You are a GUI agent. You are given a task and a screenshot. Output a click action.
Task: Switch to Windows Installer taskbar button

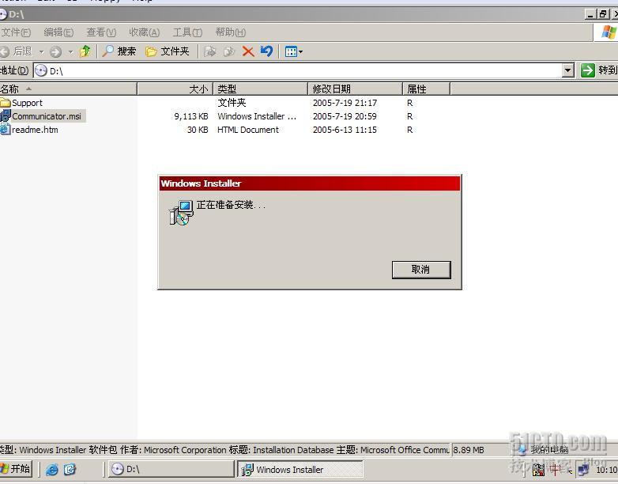(x=300, y=470)
